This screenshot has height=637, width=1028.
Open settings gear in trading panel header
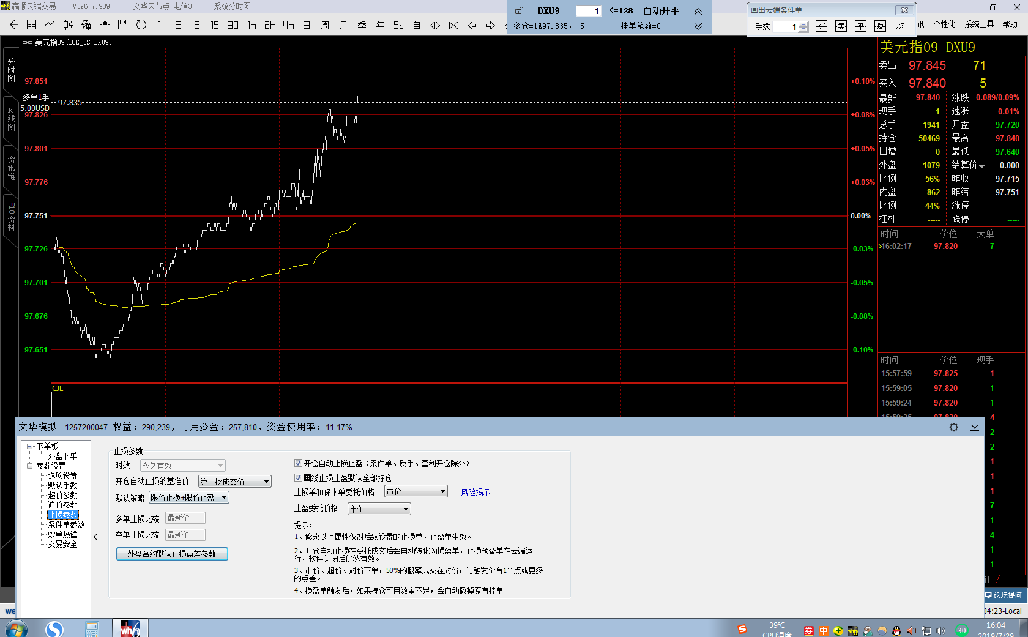pos(953,427)
